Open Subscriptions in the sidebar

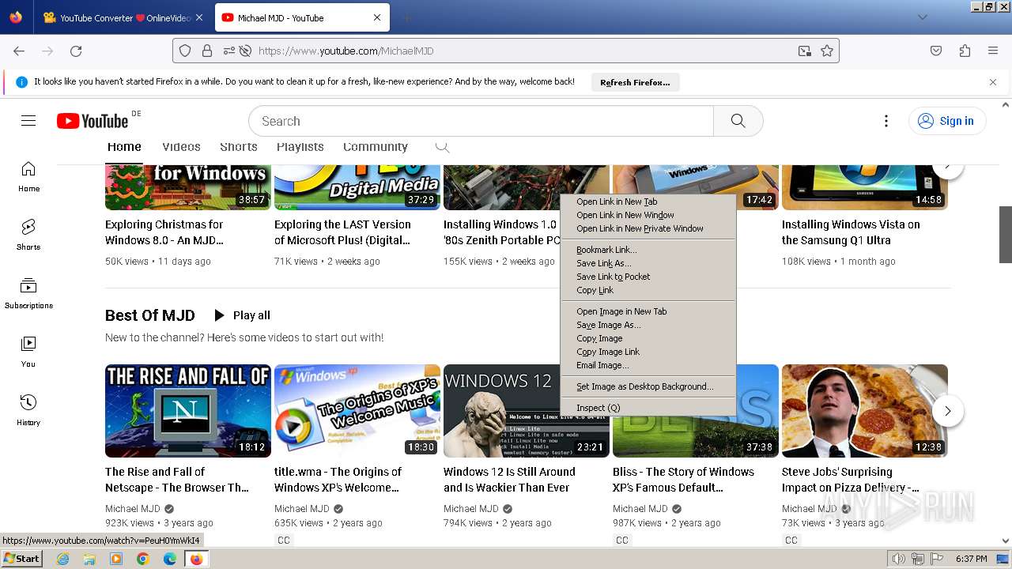pyautogui.click(x=28, y=293)
